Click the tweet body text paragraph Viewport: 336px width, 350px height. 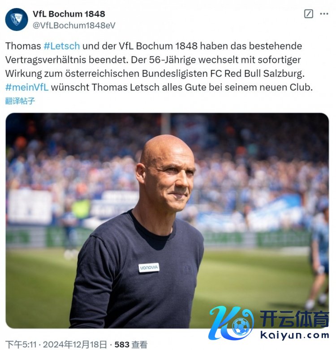159,66
